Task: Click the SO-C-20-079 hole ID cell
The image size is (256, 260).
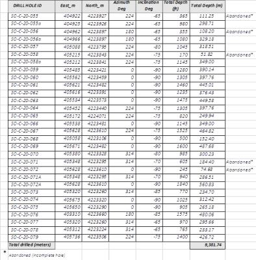Action: (x=32, y=237)
